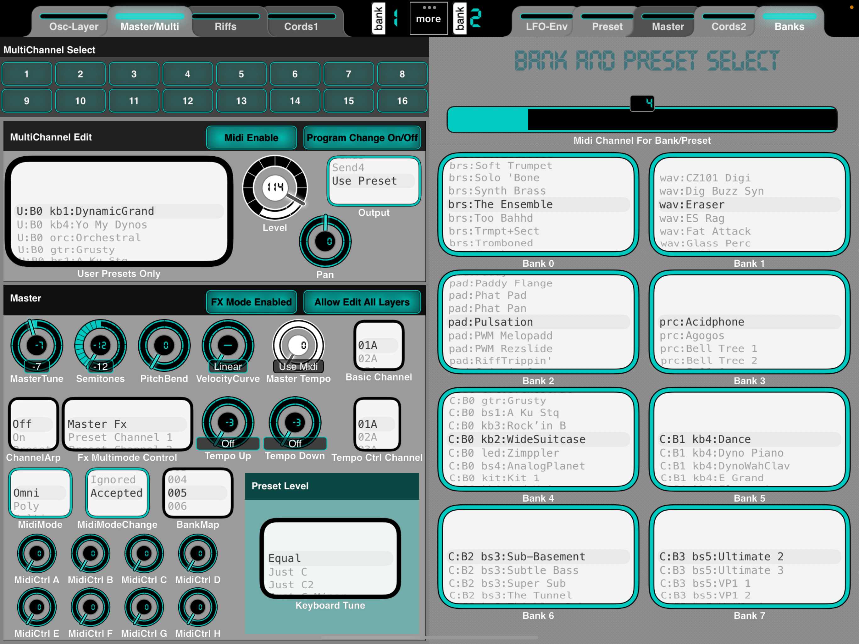
Task: Open the Basic Channel picker
Action: pos(379,345)
